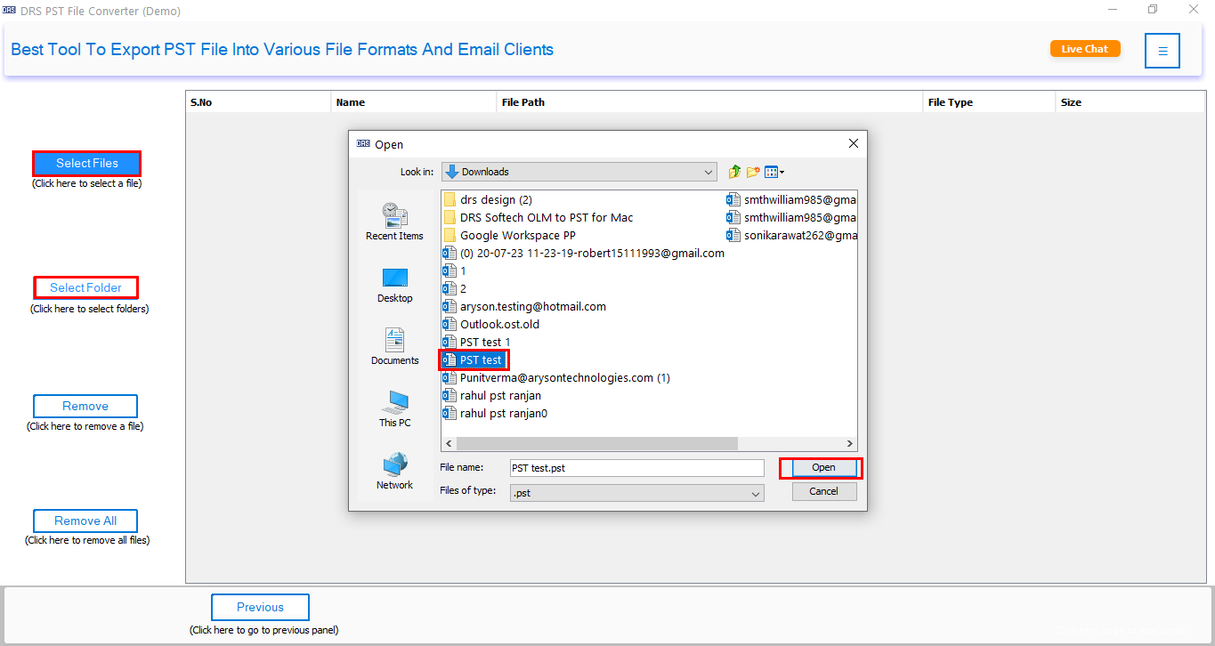Click the file list scroll left arrow
The image size is (1215, 646).
(x=449, y=443)
